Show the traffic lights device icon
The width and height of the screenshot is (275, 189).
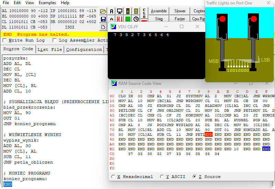pos(128,11)
